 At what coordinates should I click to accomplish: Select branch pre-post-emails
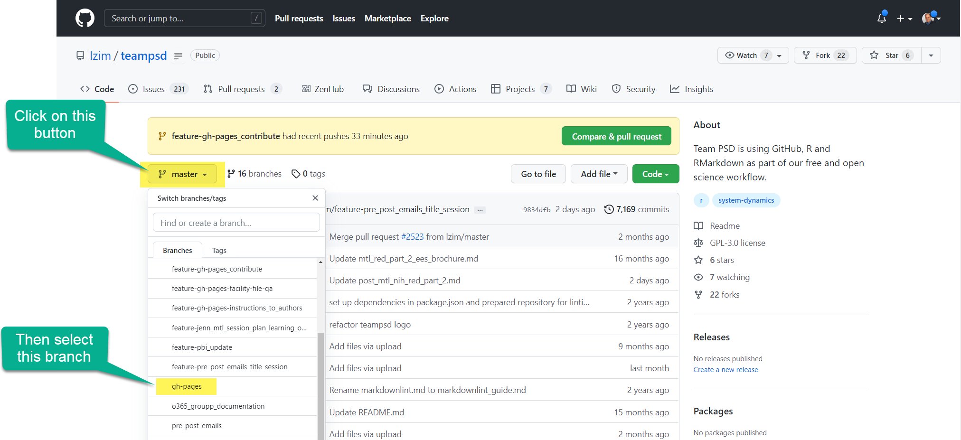[232, 426]
